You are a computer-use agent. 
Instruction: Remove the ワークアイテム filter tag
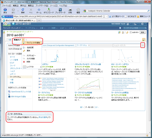pyautogui.click(x=89, y=45)
